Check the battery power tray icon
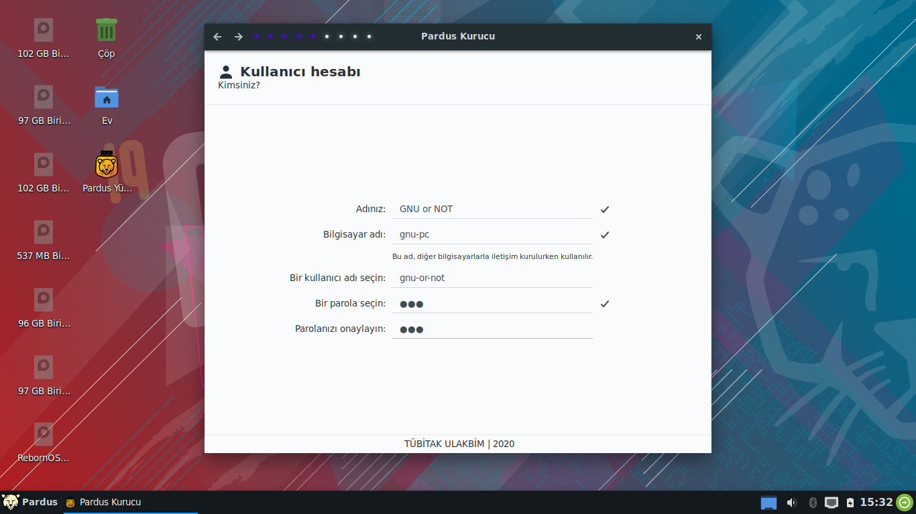Image resolution: width=916 pixels, height=514 pixels. (850, 503)
